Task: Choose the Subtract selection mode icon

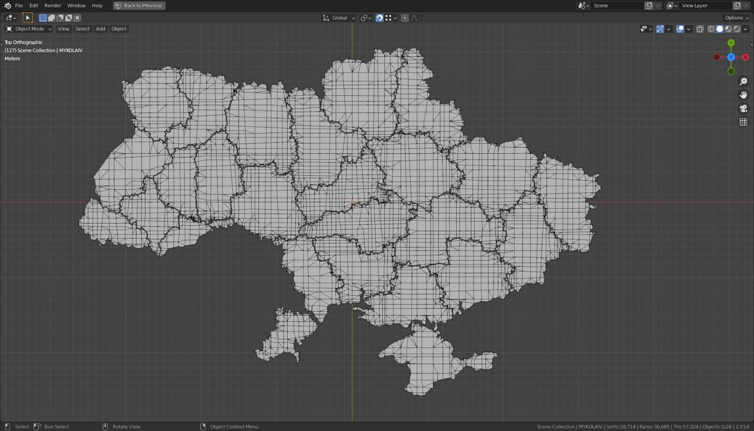Action: (60, 18)
